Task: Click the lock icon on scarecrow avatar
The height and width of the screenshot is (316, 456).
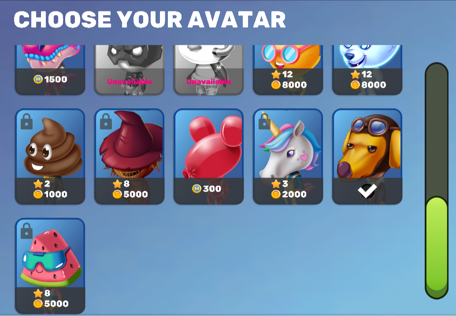Action: pyautogui.click(x=106, y=122)
